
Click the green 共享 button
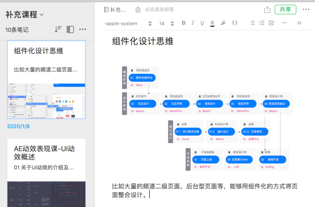(x=285, y=10)
